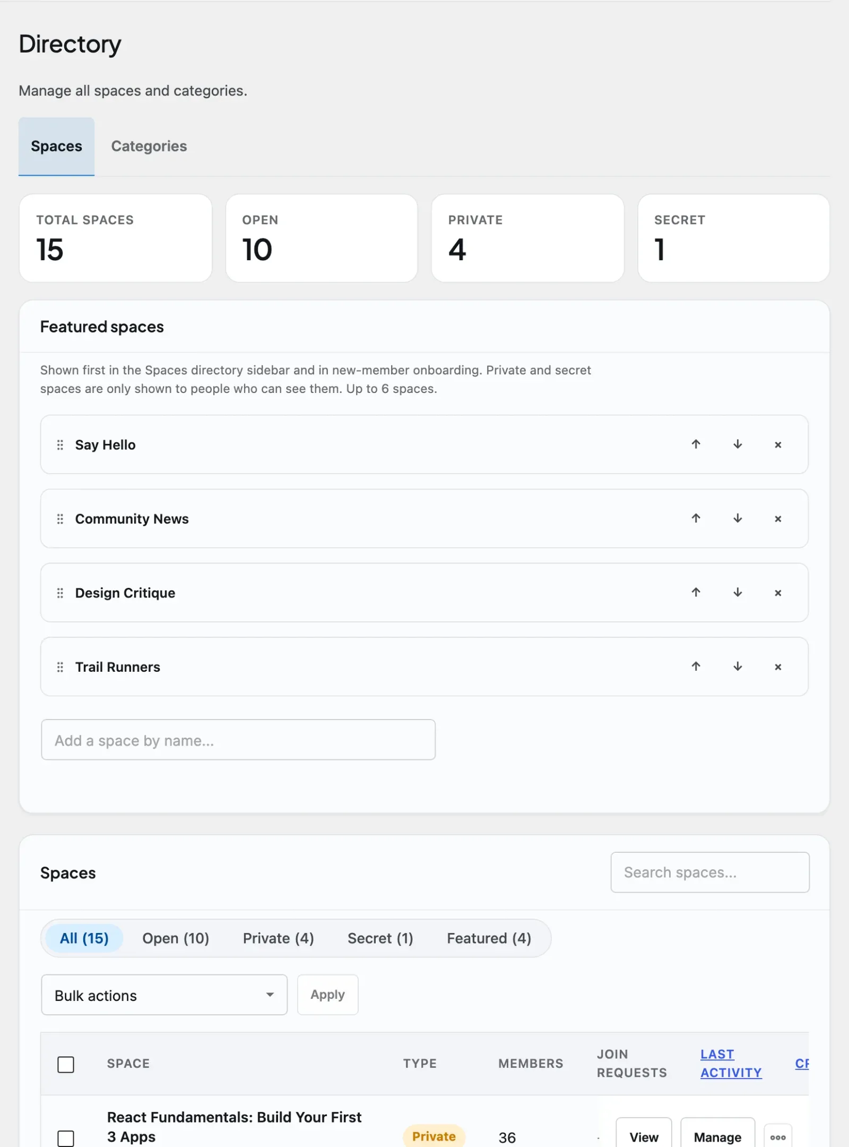Open the Bulk actions dropdown
This screenshot has width=849, height=1147.
click(164, 995)
